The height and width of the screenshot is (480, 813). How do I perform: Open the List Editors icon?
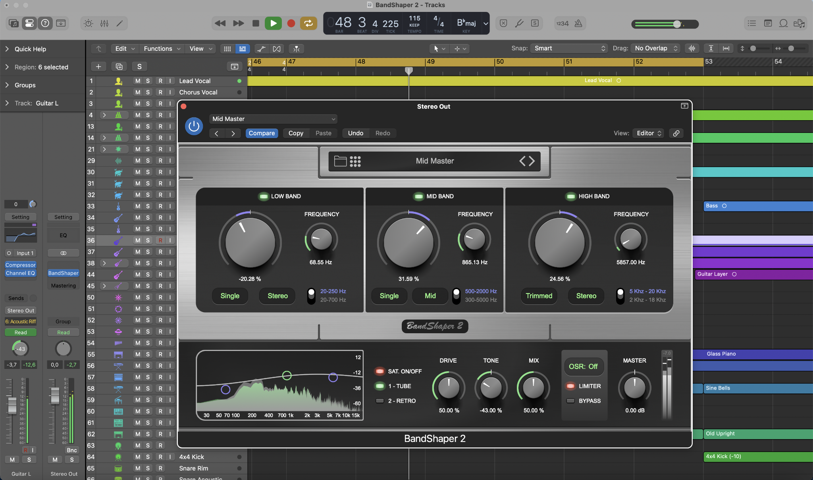[x=752, y=23]
